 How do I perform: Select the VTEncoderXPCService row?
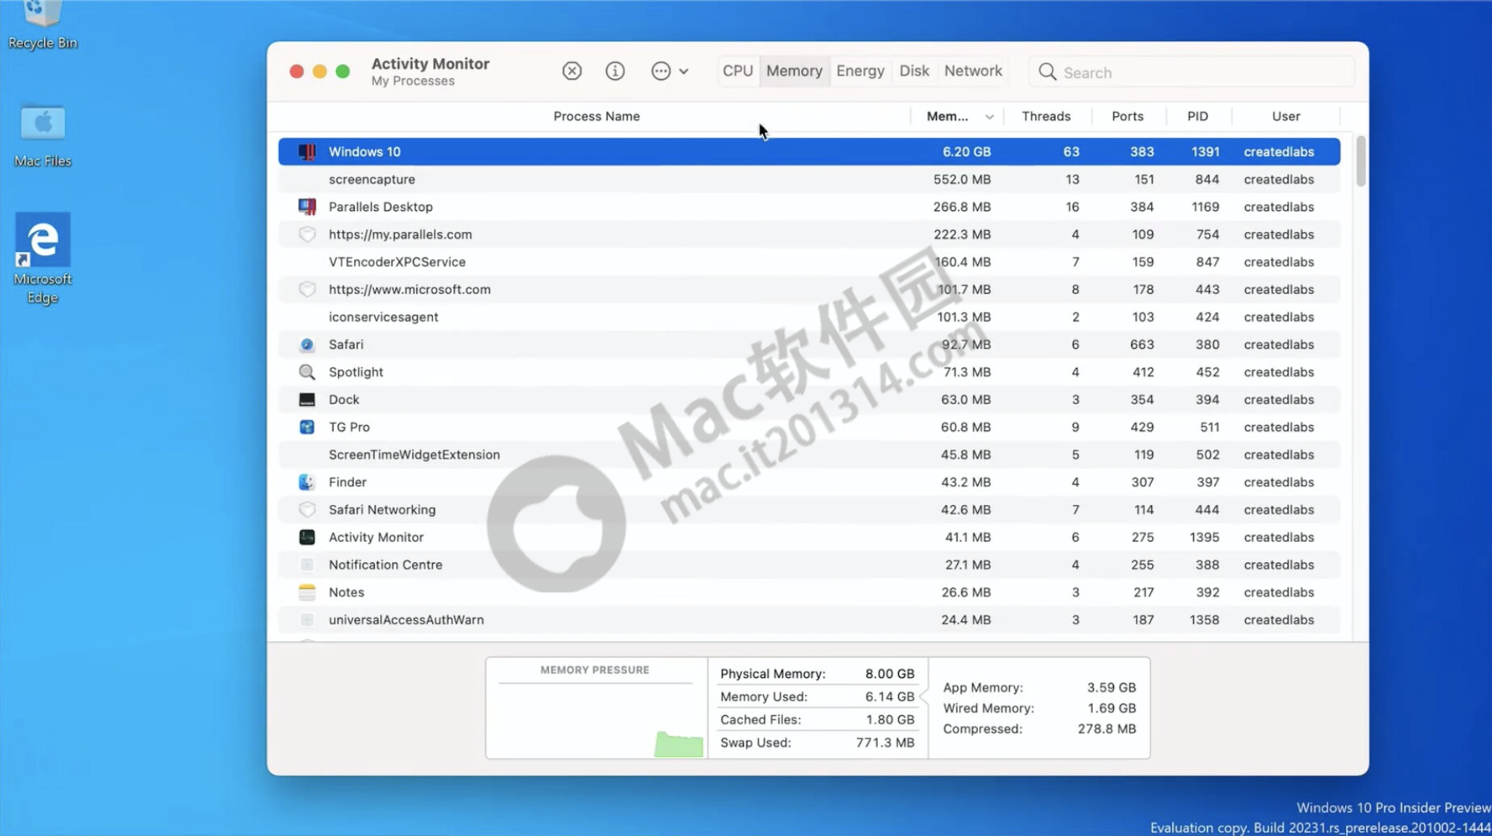tap(809, 262)
